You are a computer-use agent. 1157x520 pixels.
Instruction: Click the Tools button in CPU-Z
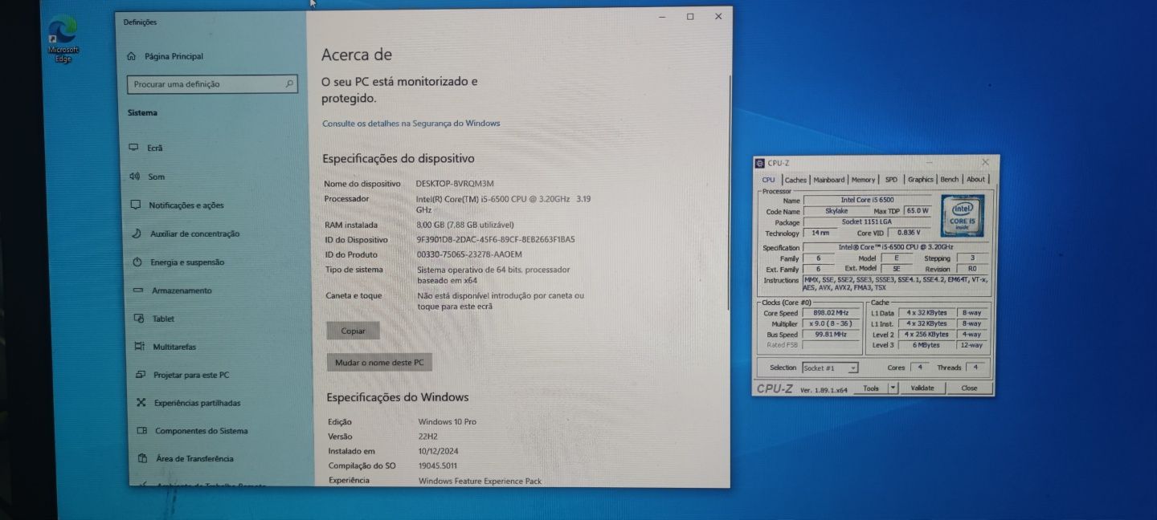pos(871,388)
